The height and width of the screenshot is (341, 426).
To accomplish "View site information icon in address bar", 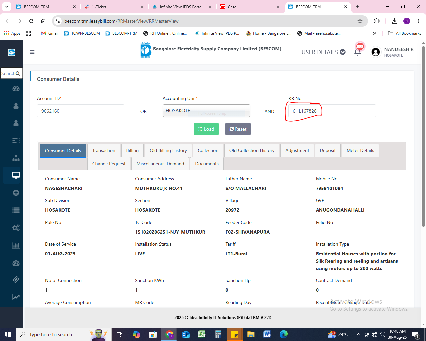I will [58, 21].
